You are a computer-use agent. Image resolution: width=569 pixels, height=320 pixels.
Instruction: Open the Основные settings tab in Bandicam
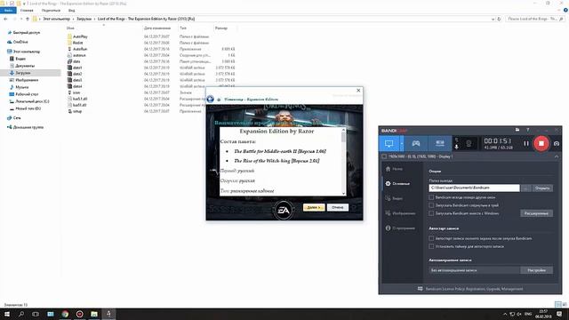pyautogui.click(x=397, y=184)
